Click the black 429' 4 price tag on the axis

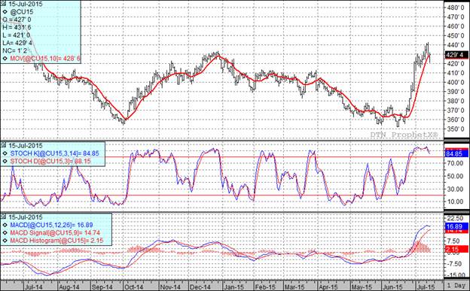[456, 55]
